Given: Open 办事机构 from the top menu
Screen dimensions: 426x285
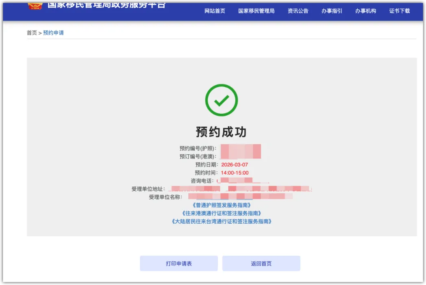Looking at the screenshot, I should pos(365,11).
